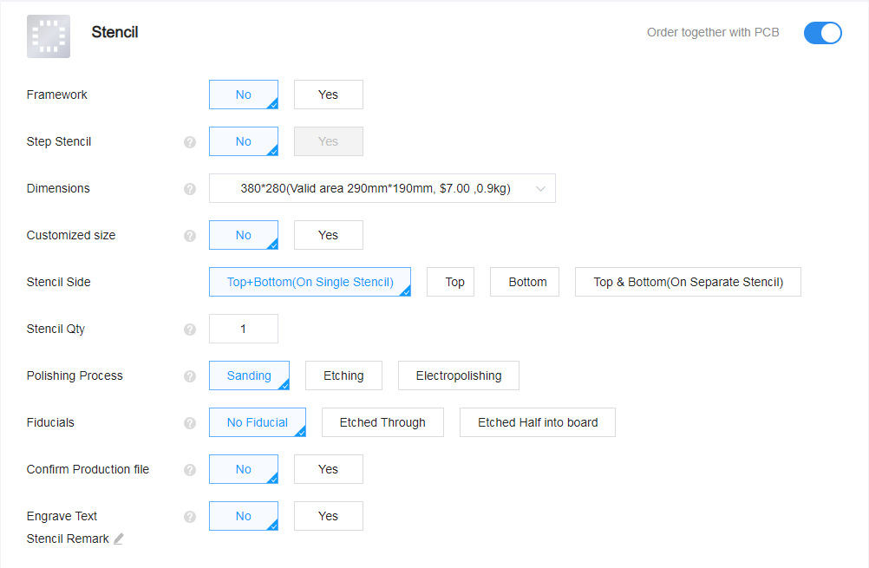Screen dimensions: 869x568
Task: Open help icon for Dimensions
Action: pyautogui.click(x=190, y=189)
